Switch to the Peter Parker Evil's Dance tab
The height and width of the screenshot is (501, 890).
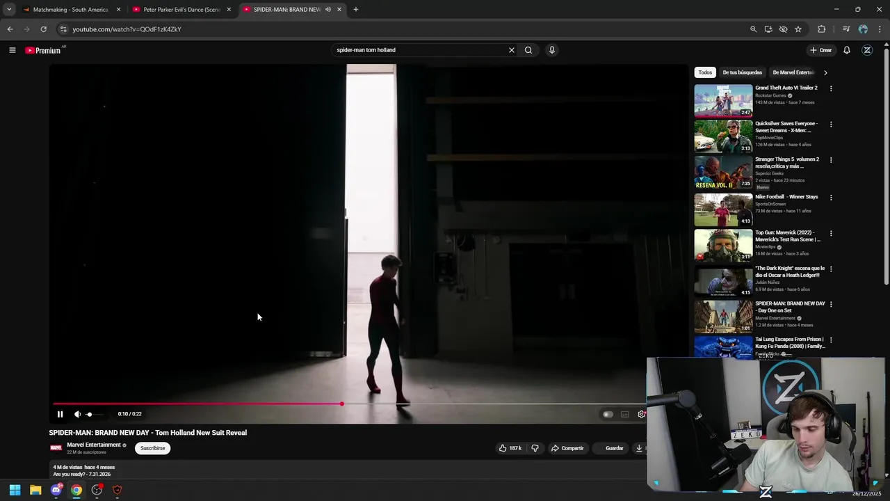click(181, 10)
